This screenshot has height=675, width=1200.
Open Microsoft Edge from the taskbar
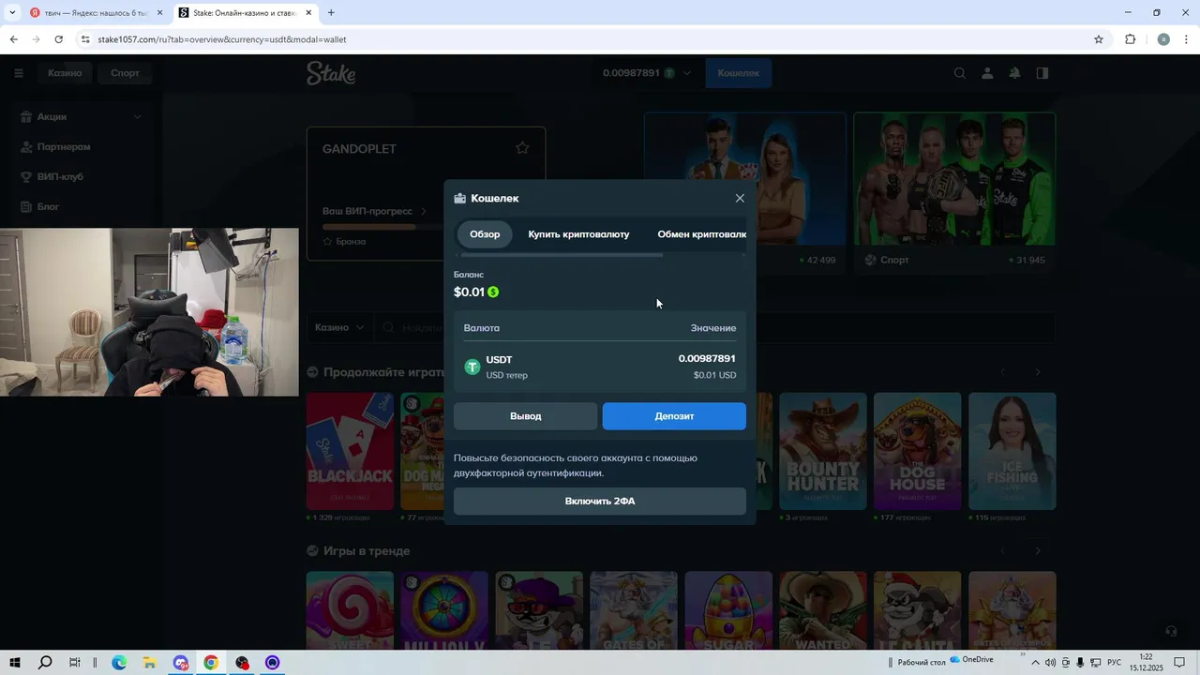coord(119,663)
